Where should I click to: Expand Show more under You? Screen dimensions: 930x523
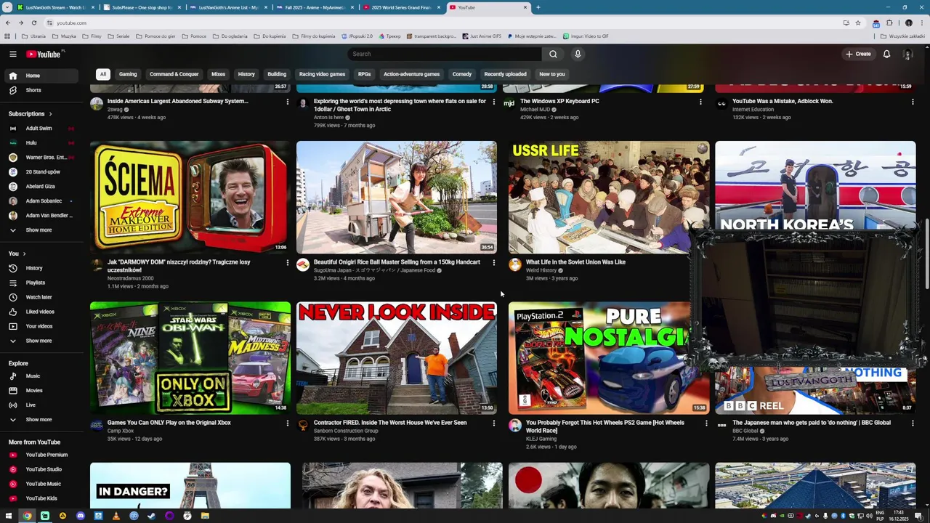[x=42, y=341]
